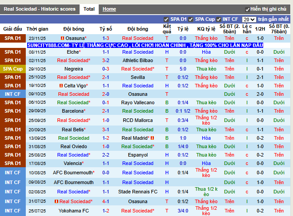The height and width of the screenshot is (216, 293).
Task: Open Barcelona team link
Action: point(72,111)
